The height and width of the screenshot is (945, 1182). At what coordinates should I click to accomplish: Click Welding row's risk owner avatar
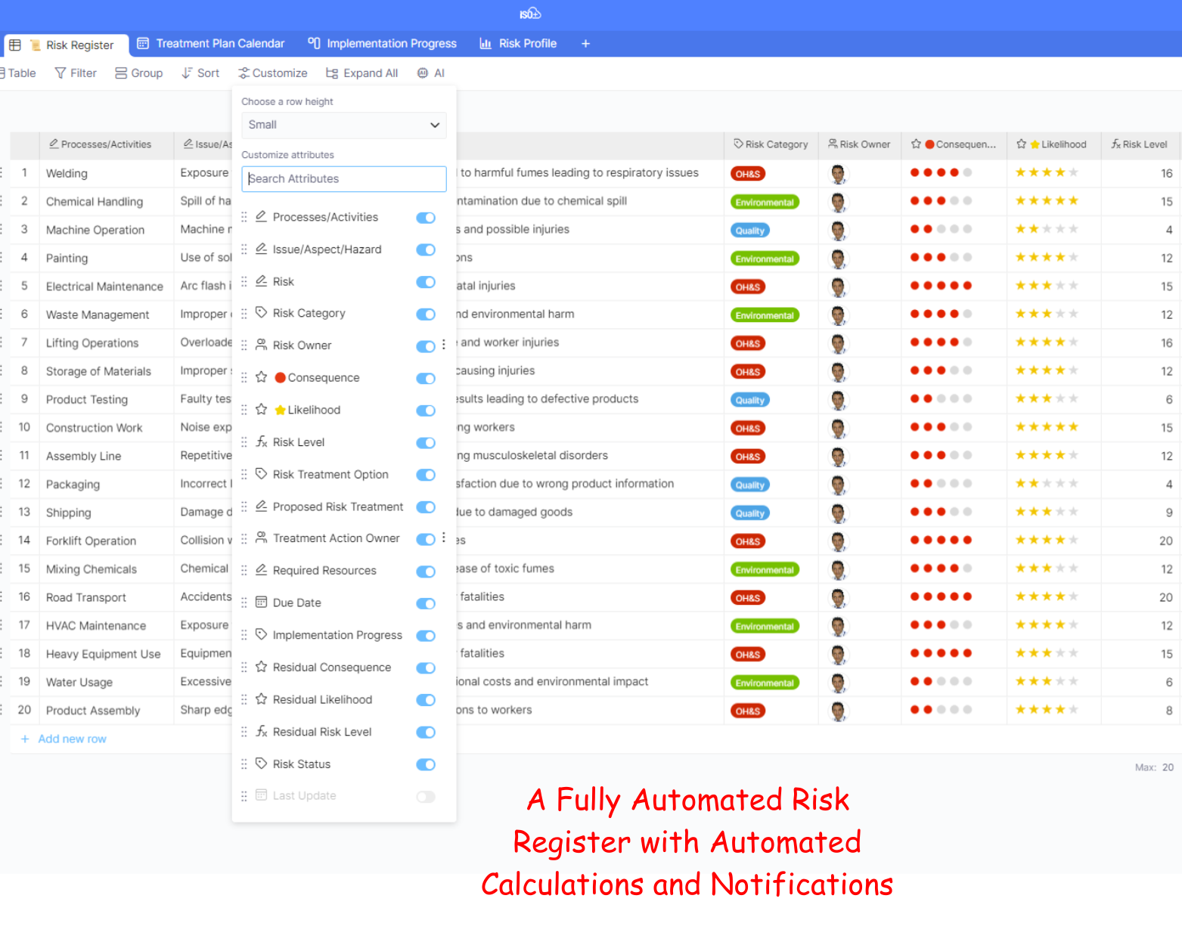(x=838, y=174)
